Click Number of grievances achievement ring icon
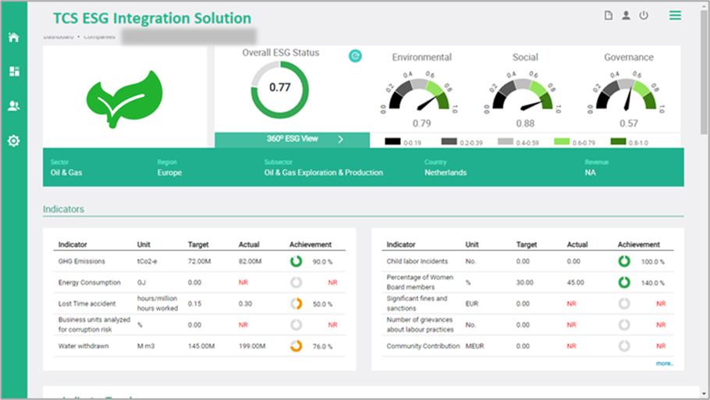710x400 pixels. (x=624, y=325)
